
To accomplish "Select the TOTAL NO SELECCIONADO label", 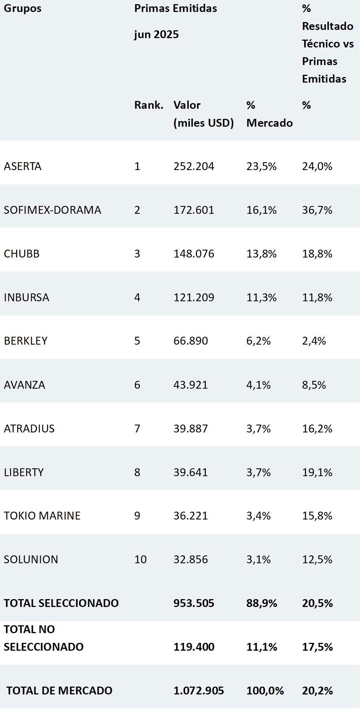I will (x=43, y=638).
